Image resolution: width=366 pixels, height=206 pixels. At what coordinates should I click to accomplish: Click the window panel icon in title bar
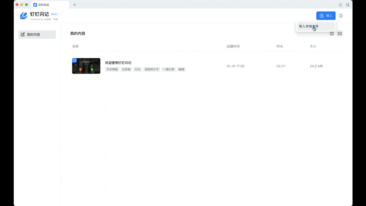[348, 5]
